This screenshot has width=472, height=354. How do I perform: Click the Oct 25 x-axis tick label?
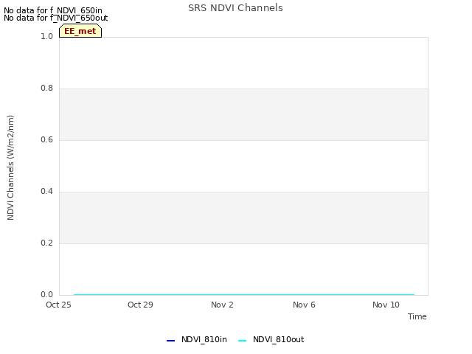click(58, 305)
